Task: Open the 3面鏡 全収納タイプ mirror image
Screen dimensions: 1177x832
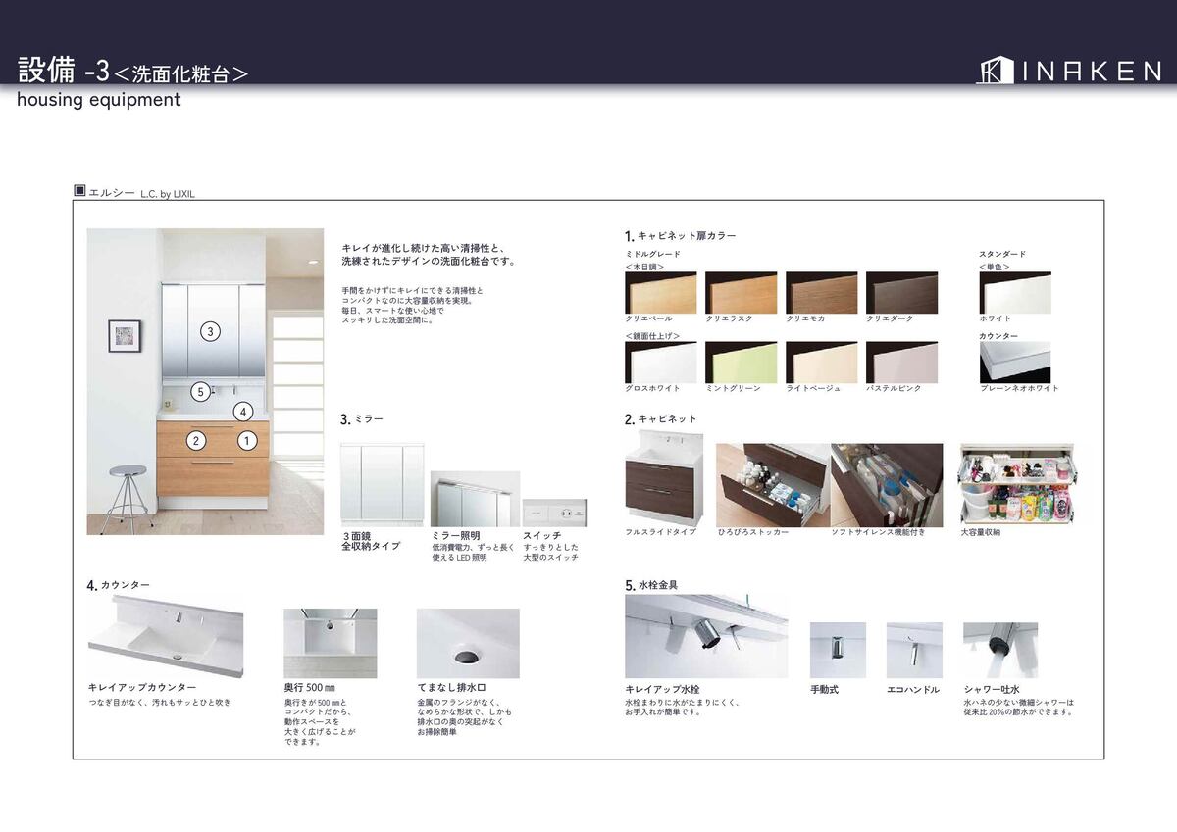Action: tap(383, 485)
